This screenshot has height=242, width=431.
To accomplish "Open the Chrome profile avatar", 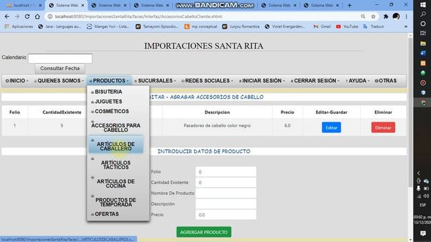I will [396, 16].
